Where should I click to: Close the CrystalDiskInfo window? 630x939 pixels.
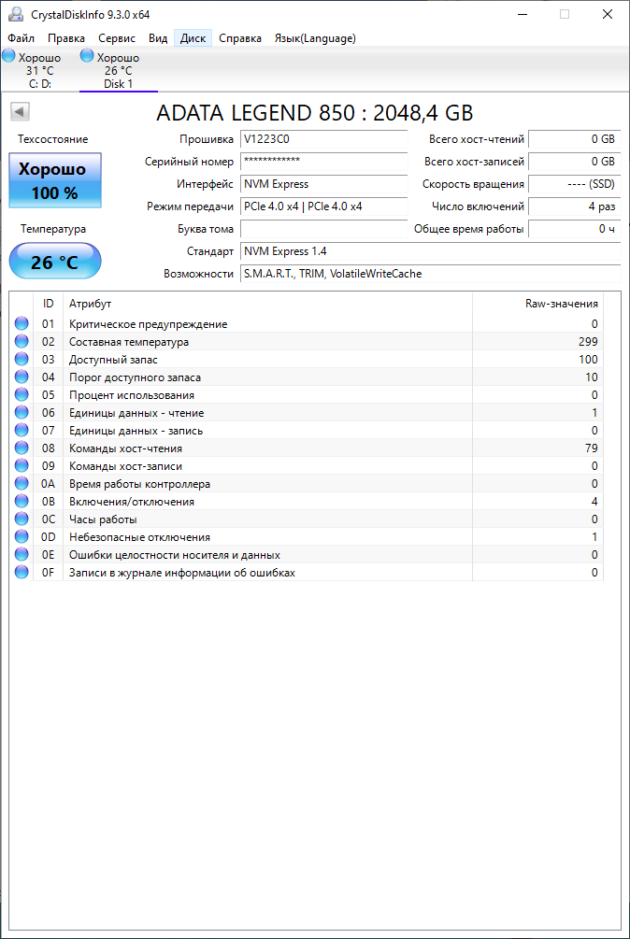pos(608,14)
